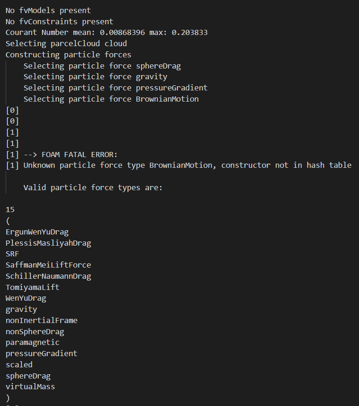Click 'Valid particle force types are:' text
This screenshot has height=406, width=359.
pyautogui.click(x=93, y=187)
